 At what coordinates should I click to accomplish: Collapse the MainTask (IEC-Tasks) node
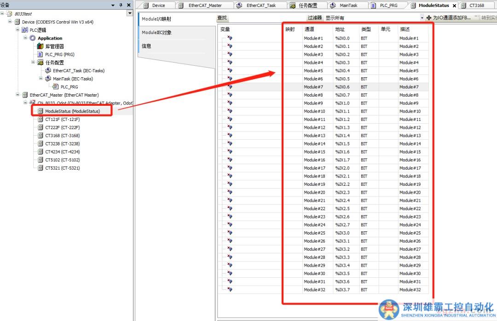click(41, 79)
